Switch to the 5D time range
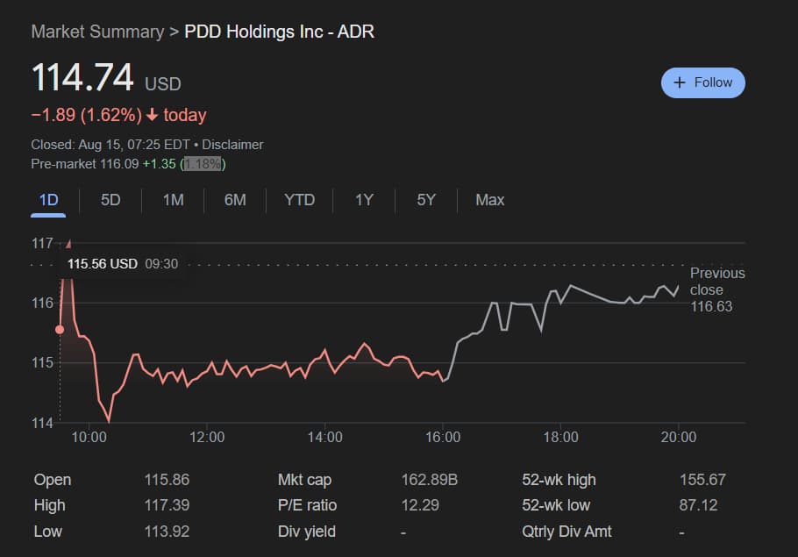 coord(110,200)
